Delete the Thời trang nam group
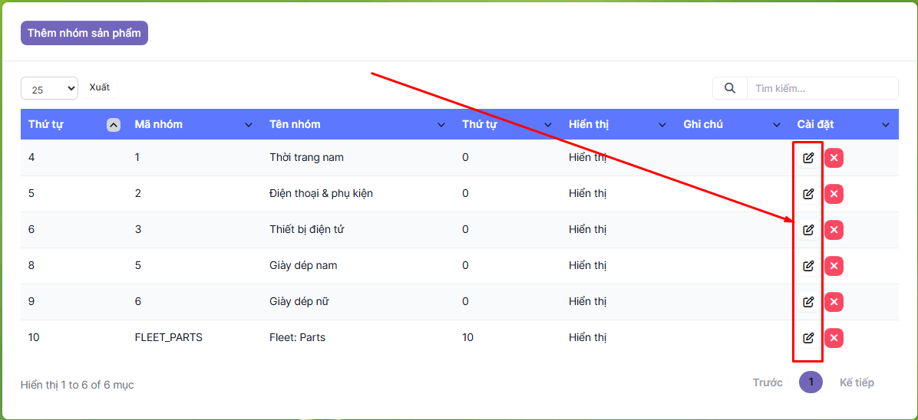Viewport: 918px width, 420px height. tap(834, 158)
